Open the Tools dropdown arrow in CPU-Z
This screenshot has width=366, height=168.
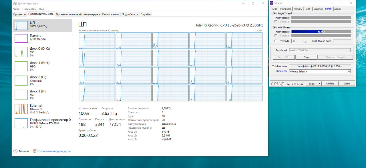[320, 84]
